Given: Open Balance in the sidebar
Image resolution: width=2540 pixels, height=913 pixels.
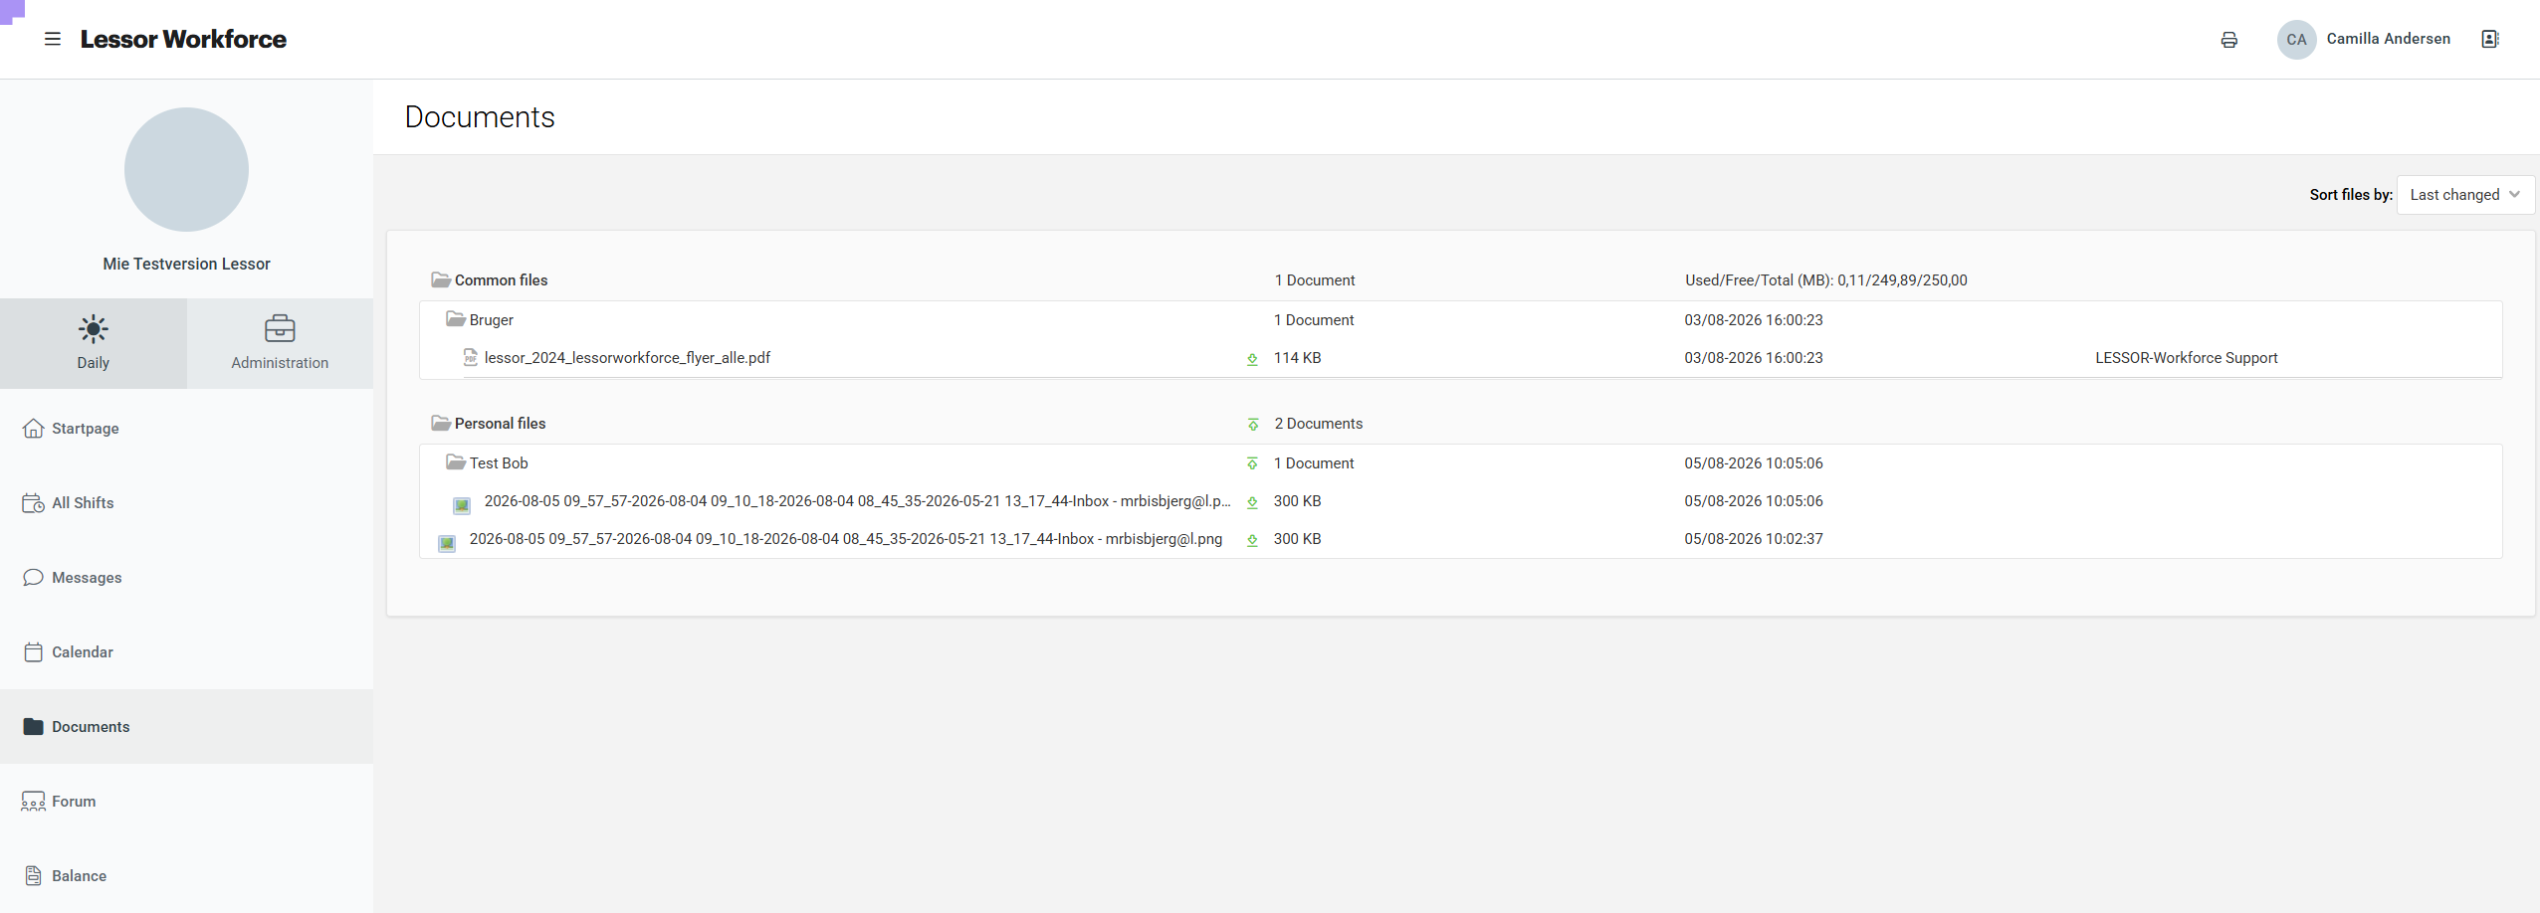Looking at the screenshot, I should click(186, 876).
